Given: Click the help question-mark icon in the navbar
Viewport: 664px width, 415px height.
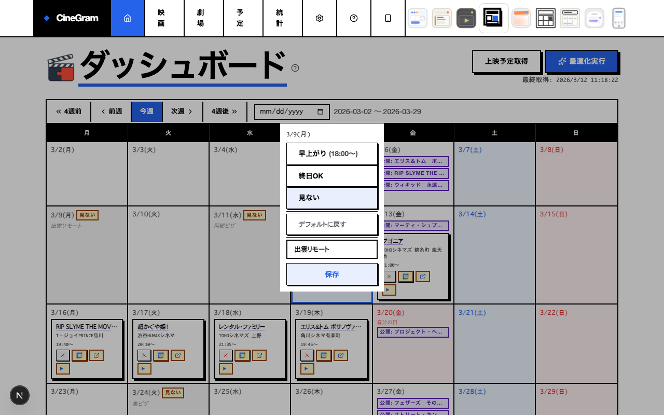Looking at the screenshot, I should [x=354, y=18].
